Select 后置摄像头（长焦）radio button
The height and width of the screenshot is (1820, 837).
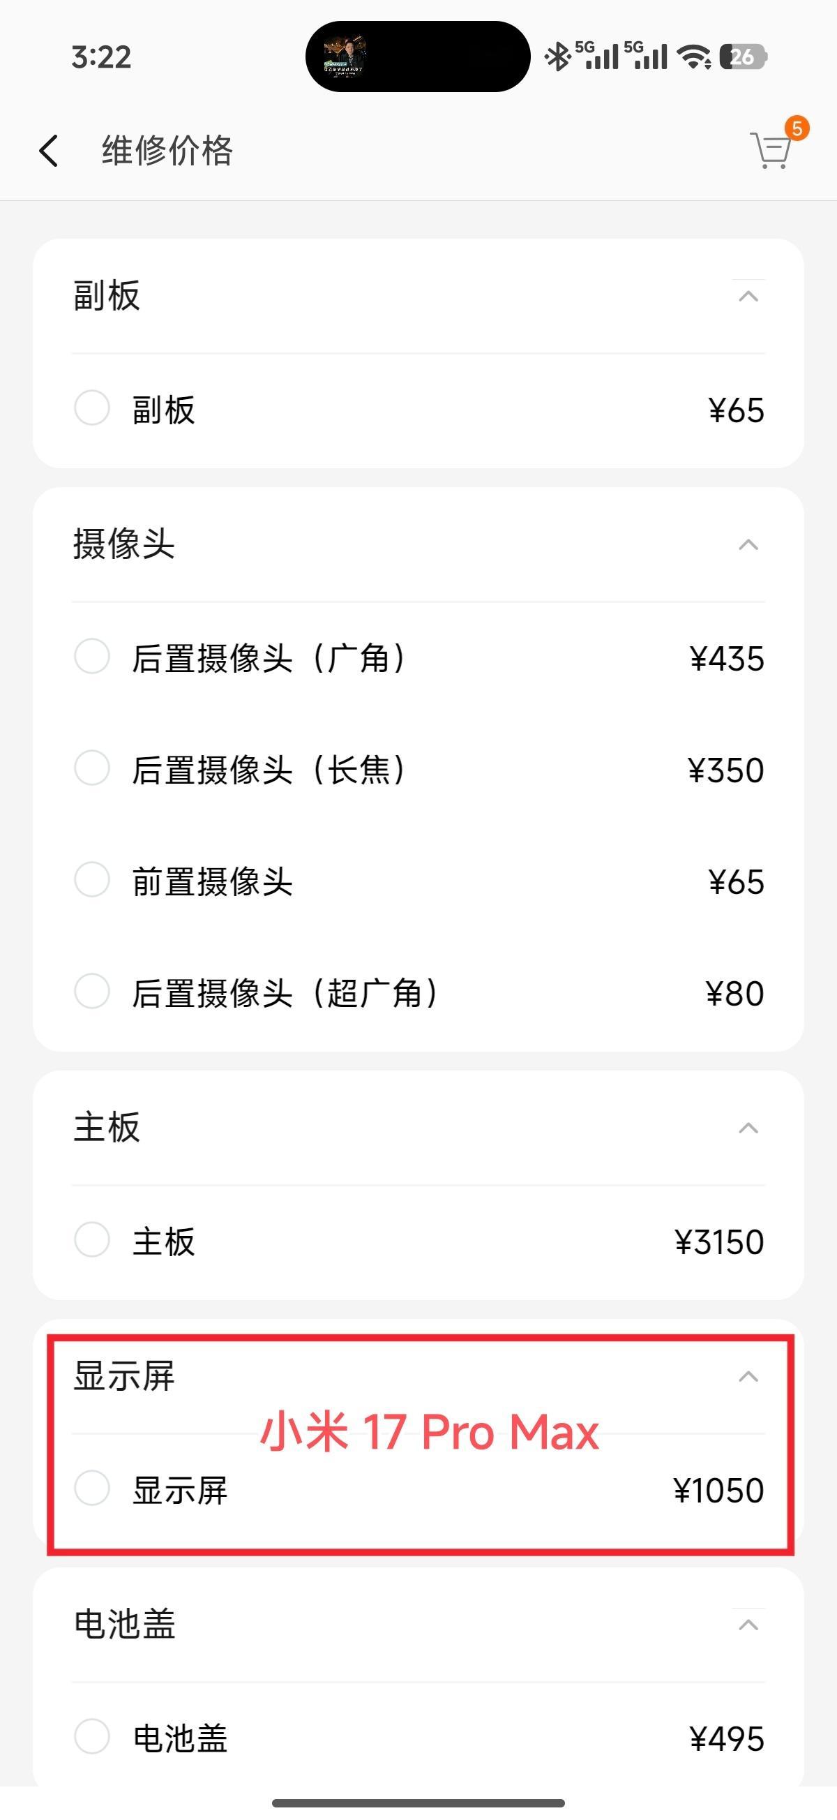[x=92, y=768]
